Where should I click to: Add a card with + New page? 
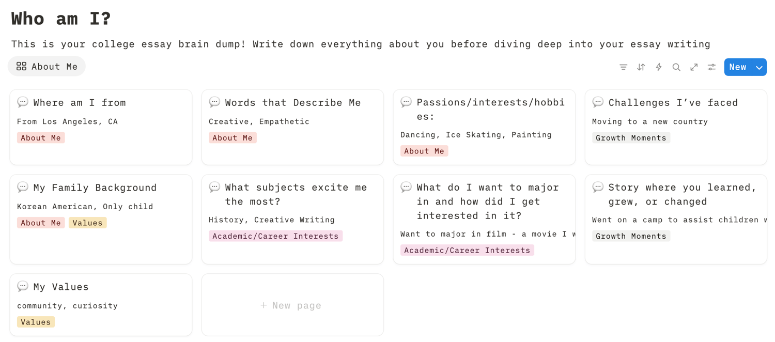tap(291, 305)
